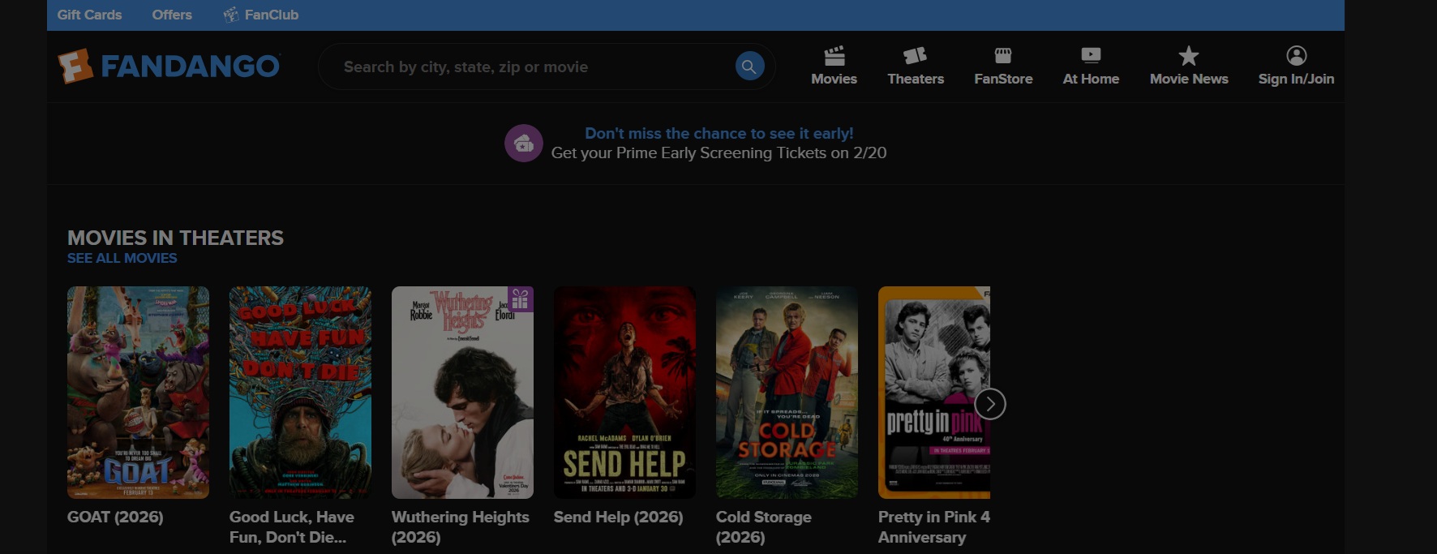Click the purple early screening ticket icon
The image size is (1437, 554).
click(524, 144)
